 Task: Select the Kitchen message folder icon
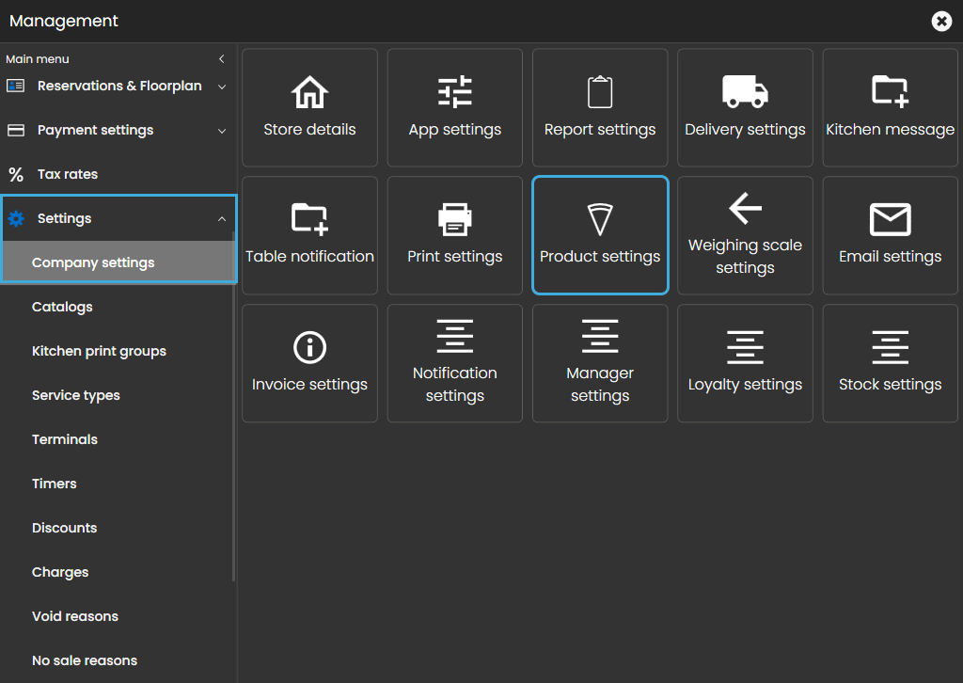point(890,92)
